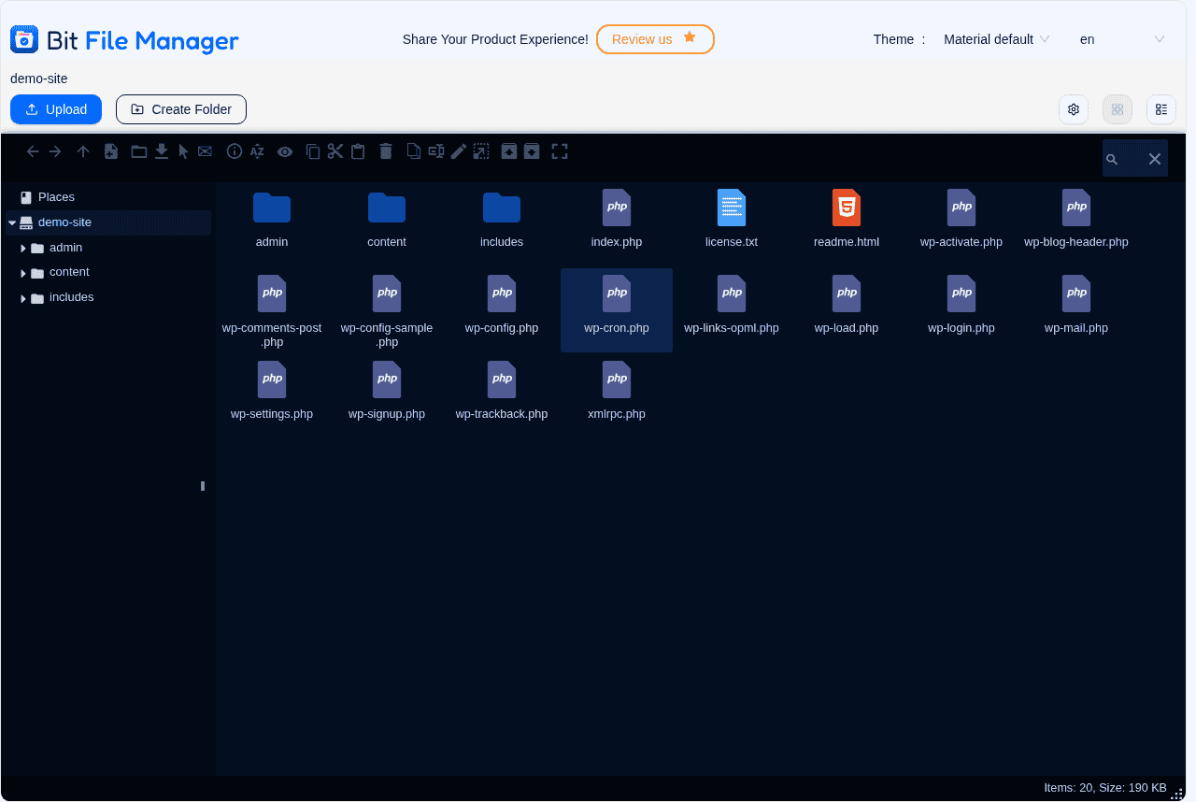Click the rename icon in toolbar
1196x802 pixels.
point(436,151)
